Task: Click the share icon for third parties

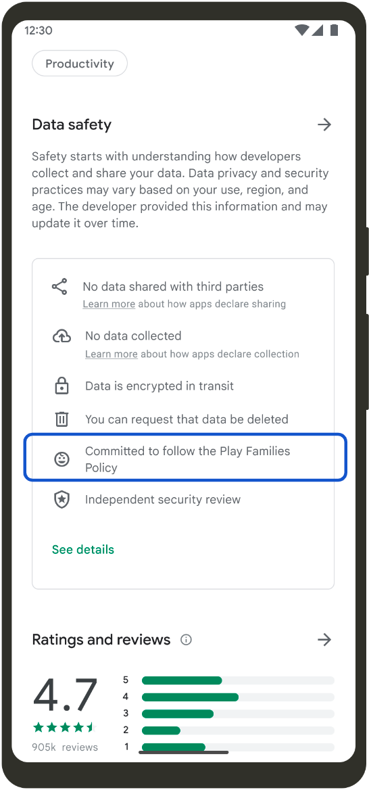Action: click(x=59, y=287)
